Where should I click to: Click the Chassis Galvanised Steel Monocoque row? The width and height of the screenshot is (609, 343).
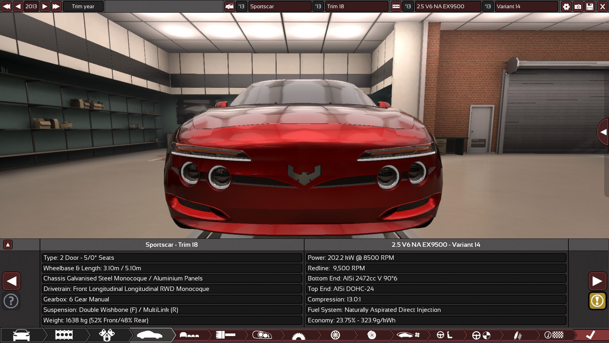(x=172, y=279)
